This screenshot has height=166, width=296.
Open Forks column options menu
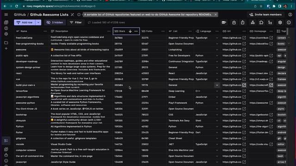click(163, 31)
